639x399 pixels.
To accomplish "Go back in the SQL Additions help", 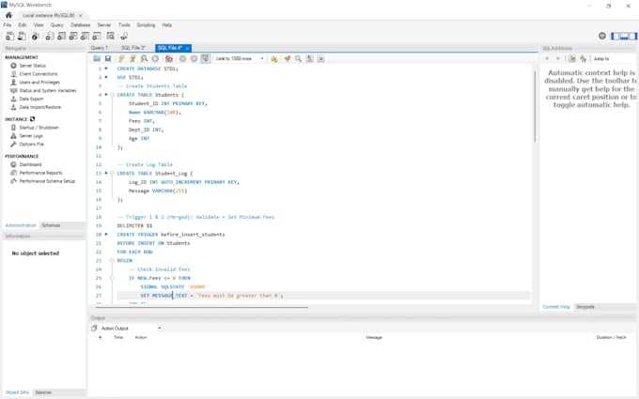I will pos(547,58).
